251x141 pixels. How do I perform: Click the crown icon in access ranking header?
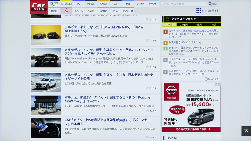coord(168,19)
